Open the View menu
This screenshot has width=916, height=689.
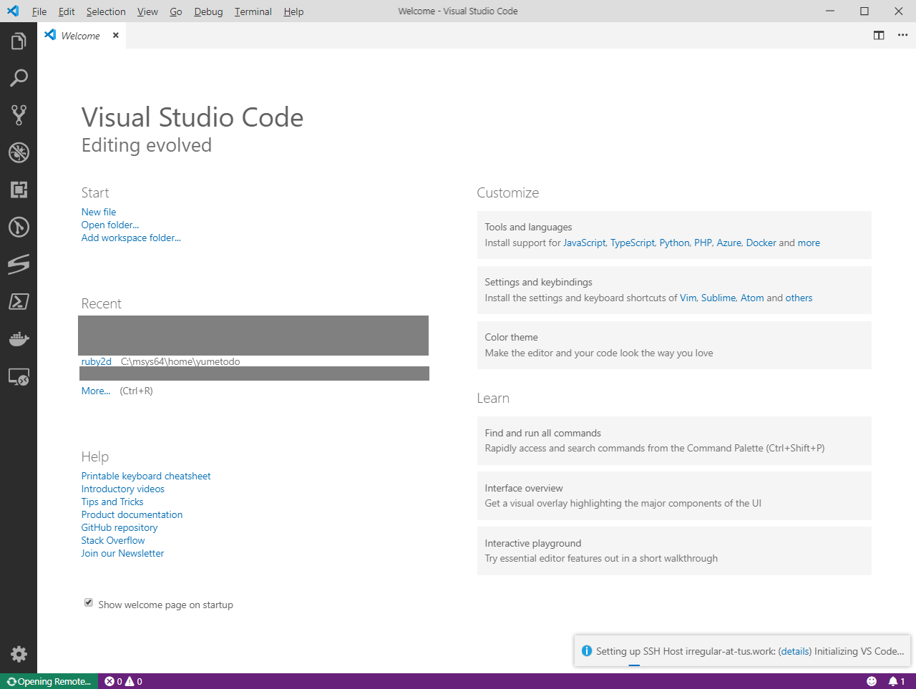147,11
